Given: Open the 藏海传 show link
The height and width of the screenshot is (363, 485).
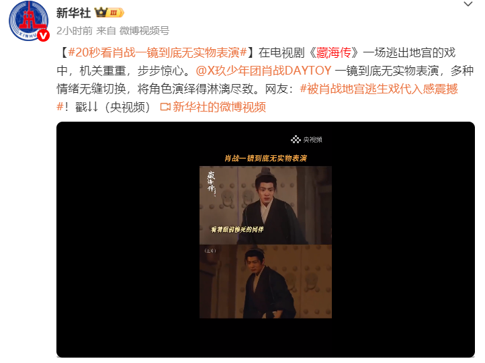Looking at the screenshot, I should [334, 52].
